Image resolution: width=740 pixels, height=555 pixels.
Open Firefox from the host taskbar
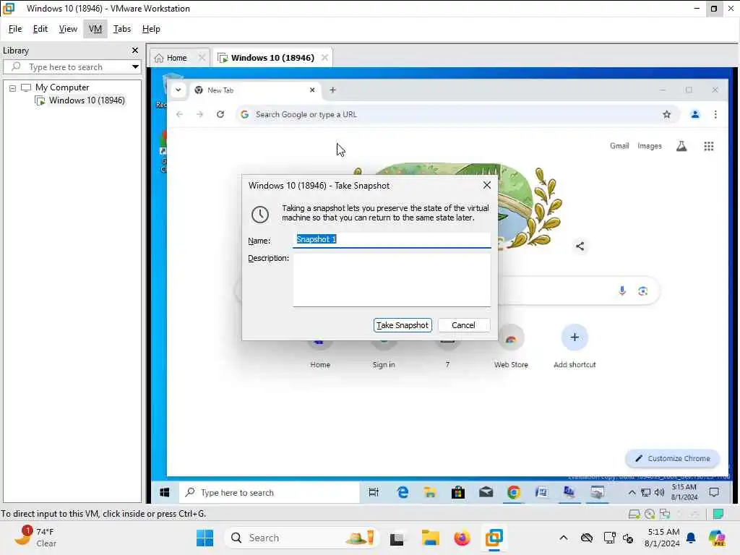click(462, 538)
